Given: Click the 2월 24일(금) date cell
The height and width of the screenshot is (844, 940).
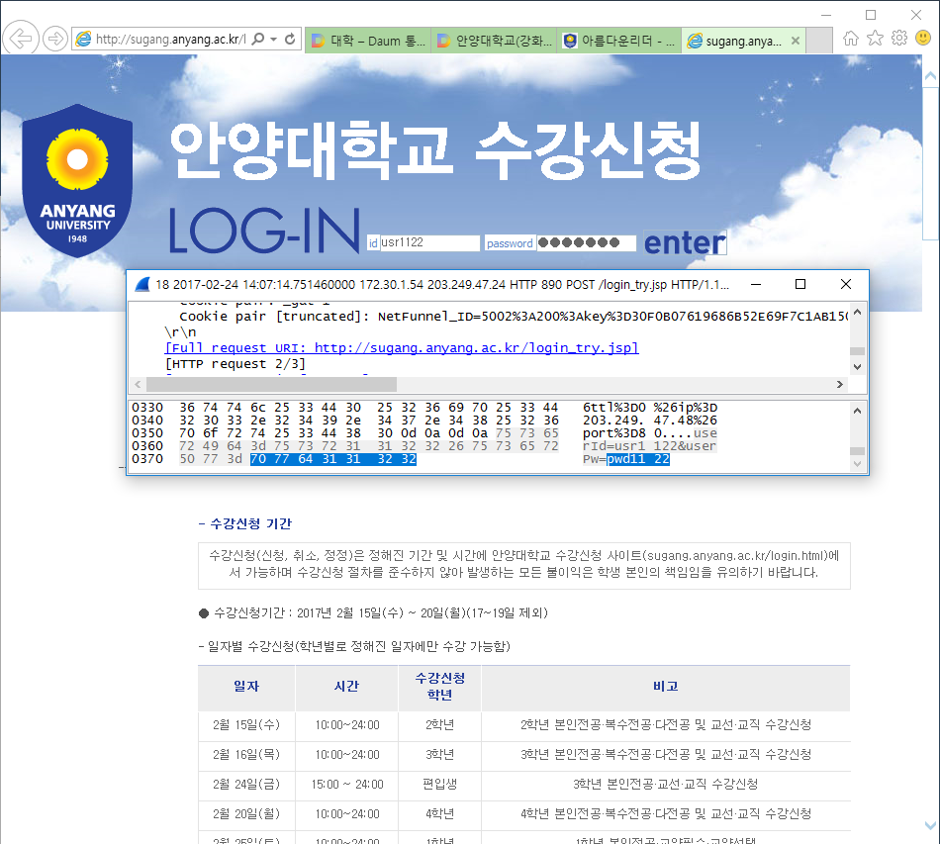Looking at the screenshot, I should point(246,784).
